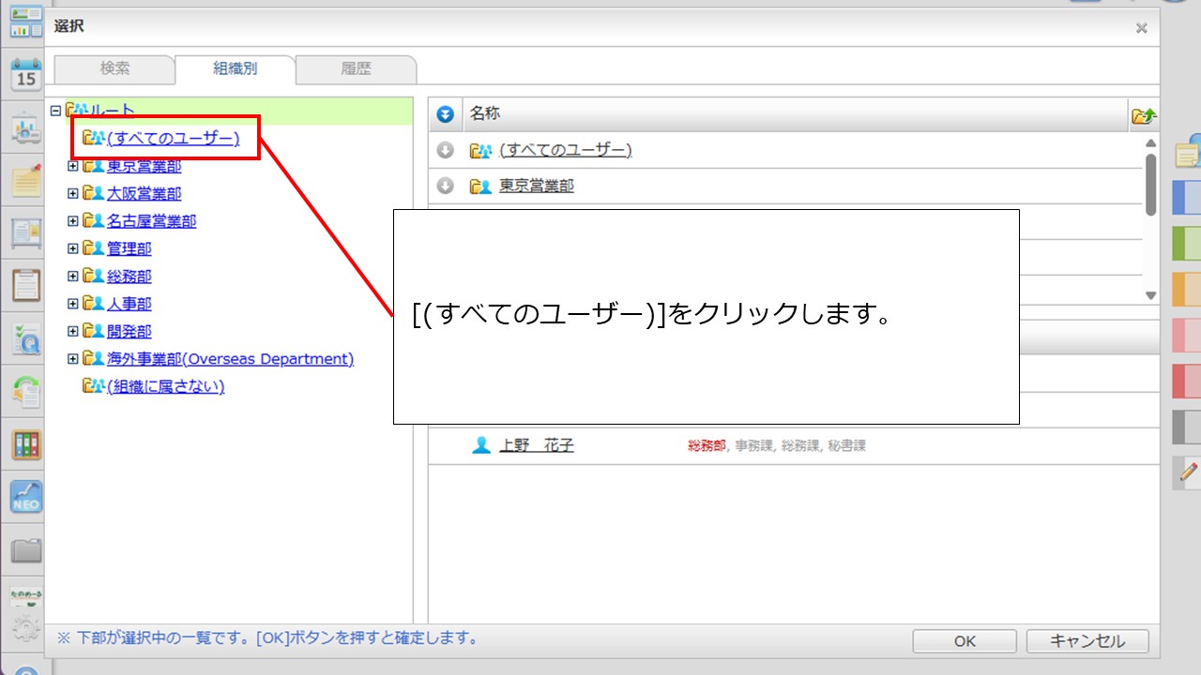Click the folder-up icon in list header
Image resolution: width=1201 pixels, height=675 pixels.
coord(1144,115)
